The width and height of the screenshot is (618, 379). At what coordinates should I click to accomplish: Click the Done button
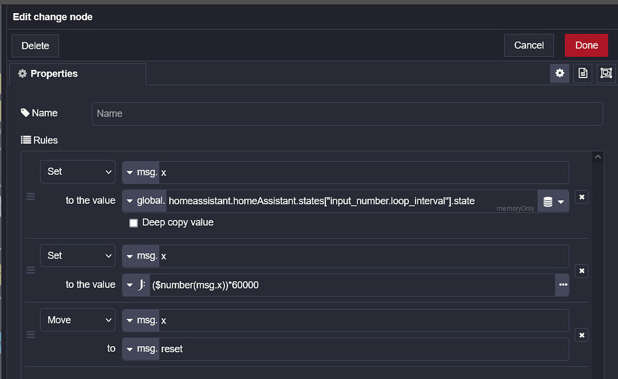point(586,45)
